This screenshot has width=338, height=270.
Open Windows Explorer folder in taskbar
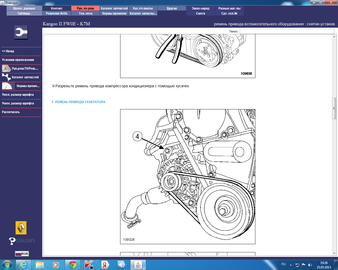40,265
